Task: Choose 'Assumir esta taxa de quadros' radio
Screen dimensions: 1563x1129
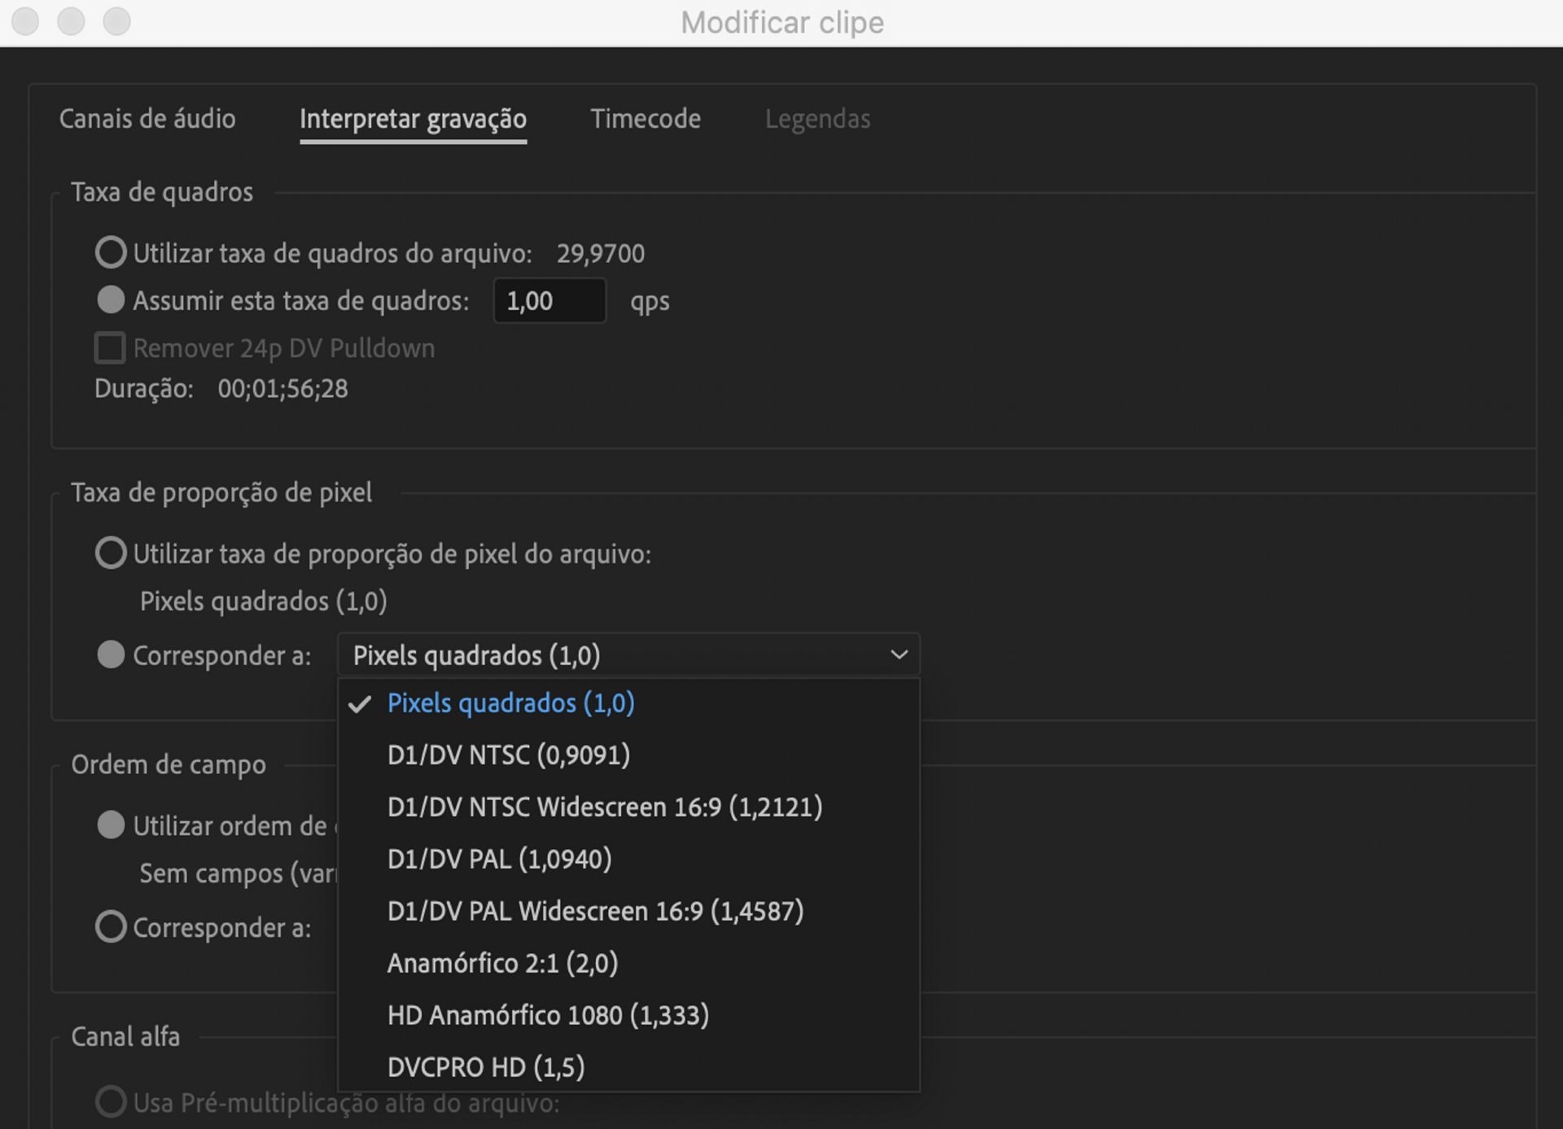Action: [111, 300]
